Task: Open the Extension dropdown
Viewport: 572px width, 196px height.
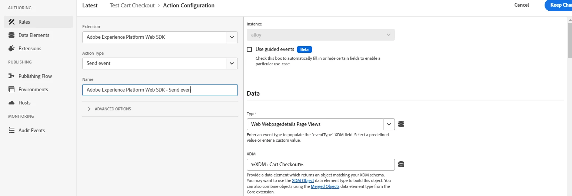Action: pos(232,37)
